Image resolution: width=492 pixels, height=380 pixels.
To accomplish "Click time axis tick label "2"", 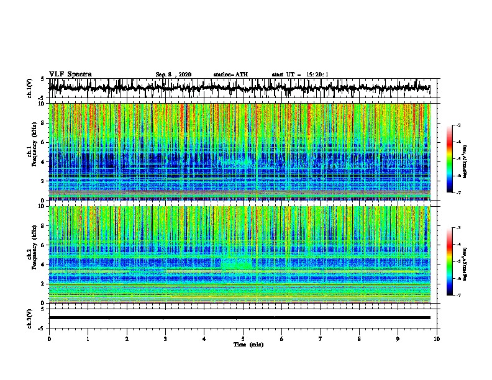I will click(127, 338).
